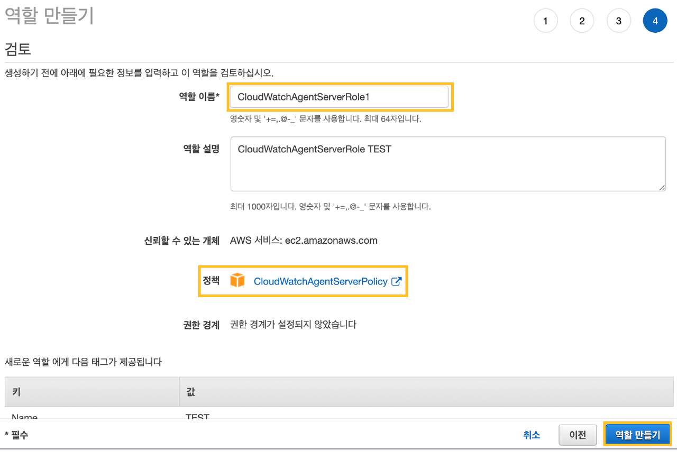
Task: Click the 최대 1000자 description hint text
Action: point(331,207)
